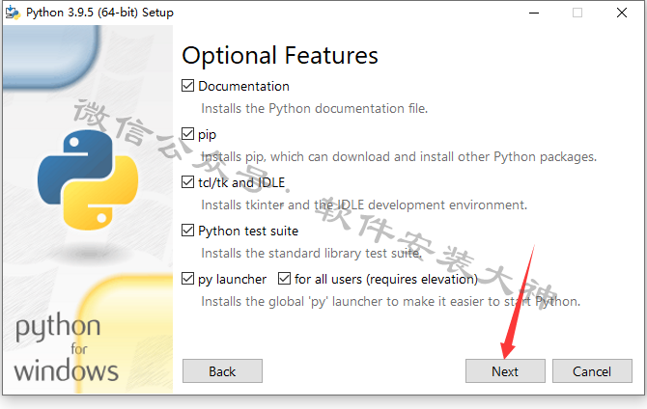This screenshot has height=409, width=647.
Task: Click the Python installer icon in title bar
Action: point(13,13)
